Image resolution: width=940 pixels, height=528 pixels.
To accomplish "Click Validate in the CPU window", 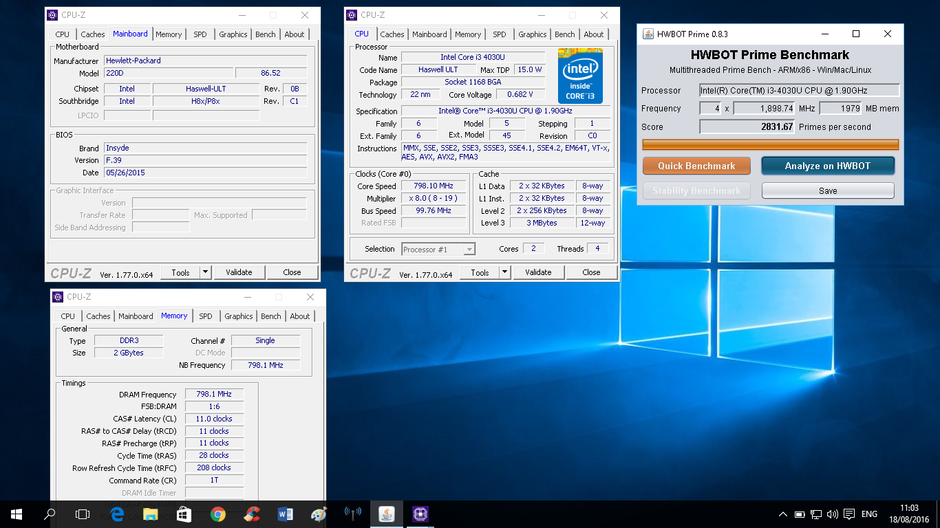I will point(538,272).
